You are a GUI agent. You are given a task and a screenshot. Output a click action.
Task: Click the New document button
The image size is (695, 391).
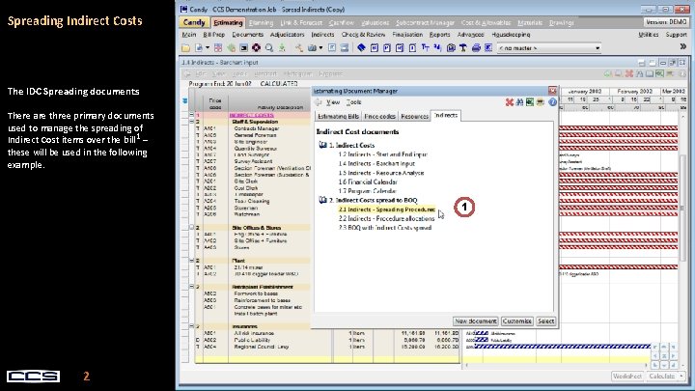pos(476,321)
